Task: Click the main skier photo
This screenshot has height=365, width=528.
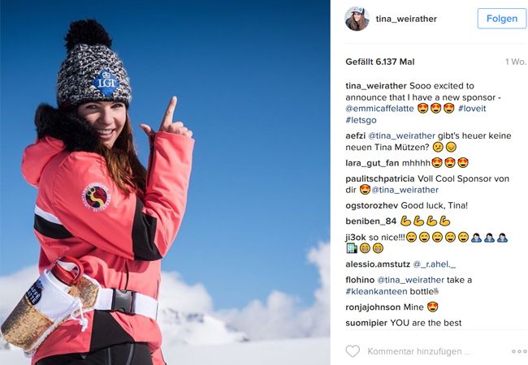Action: 165,182
